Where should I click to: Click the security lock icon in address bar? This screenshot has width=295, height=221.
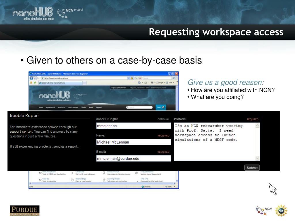[x=132, y=78]
